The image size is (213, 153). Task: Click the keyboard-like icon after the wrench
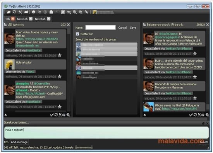point(26,12)
